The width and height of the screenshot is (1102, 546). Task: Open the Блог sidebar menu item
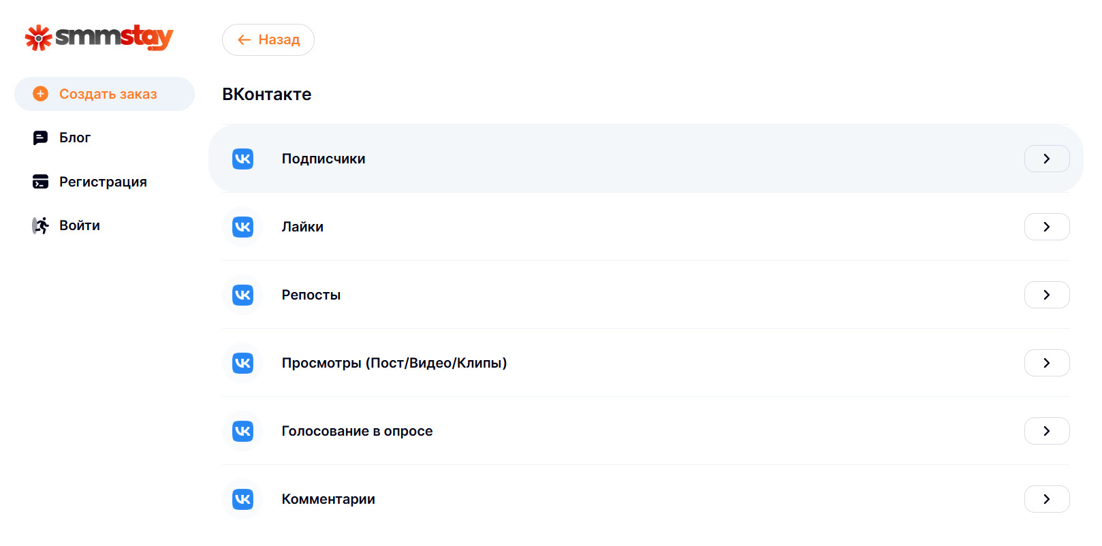tap(75, 138)
